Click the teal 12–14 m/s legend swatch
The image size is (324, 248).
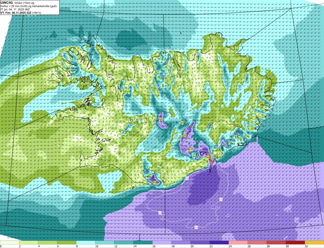pos(124,243)
